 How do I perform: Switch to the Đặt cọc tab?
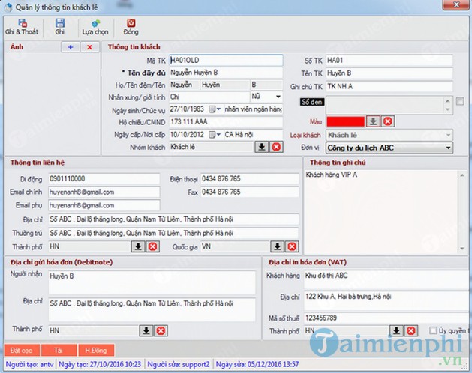coord(20,350)
